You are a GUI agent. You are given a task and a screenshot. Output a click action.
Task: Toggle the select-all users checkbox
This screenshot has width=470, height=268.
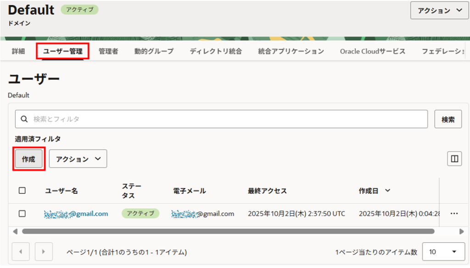click(22, 191)
